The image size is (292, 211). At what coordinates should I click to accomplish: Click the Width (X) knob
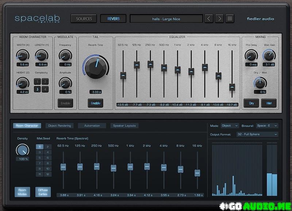(x=22, y=55)
